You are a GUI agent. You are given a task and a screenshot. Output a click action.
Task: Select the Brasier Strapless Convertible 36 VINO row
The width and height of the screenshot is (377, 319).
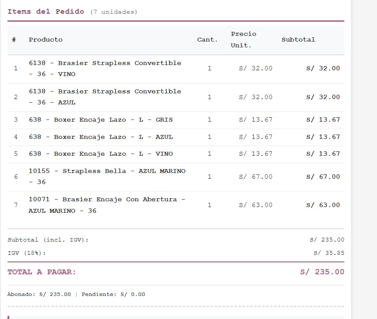click(x=105, y=69)
